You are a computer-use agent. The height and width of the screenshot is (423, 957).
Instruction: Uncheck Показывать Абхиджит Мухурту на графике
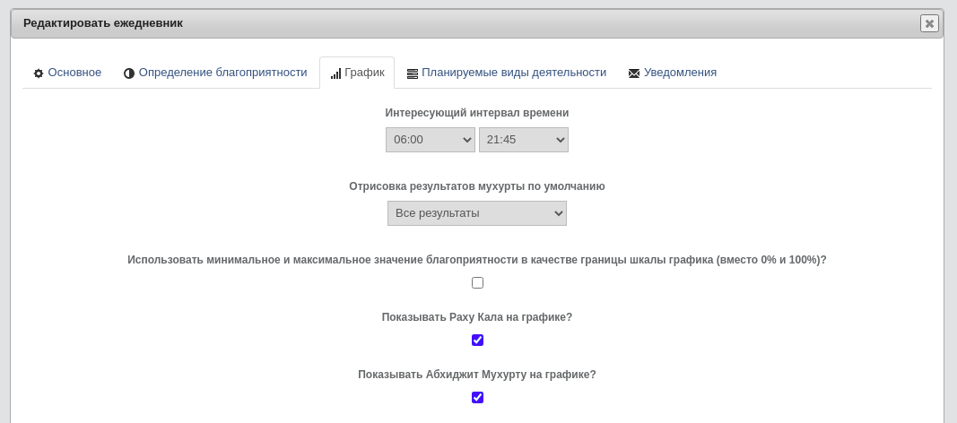[x=477, y=397]
